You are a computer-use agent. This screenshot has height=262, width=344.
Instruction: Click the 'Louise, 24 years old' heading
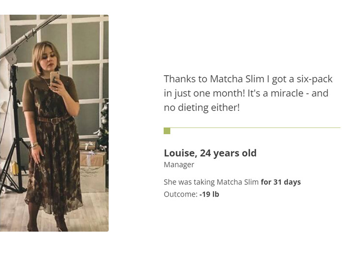pyautogui.click(x=210, y=153)
